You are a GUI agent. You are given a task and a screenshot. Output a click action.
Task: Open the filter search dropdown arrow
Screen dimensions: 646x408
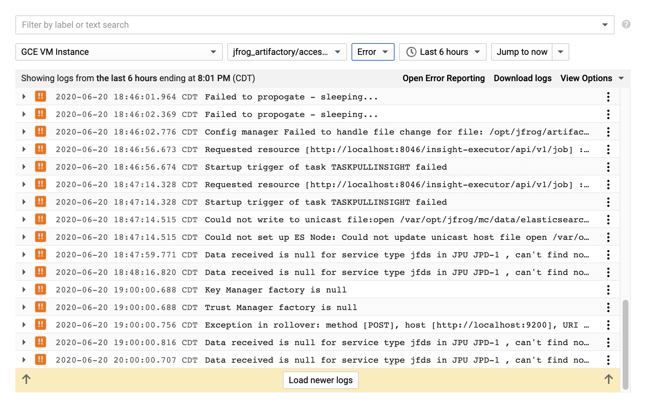[x=605, y=25]
